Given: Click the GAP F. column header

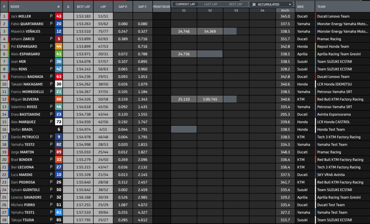Looking at the screenshot, I should click(143, 6).
